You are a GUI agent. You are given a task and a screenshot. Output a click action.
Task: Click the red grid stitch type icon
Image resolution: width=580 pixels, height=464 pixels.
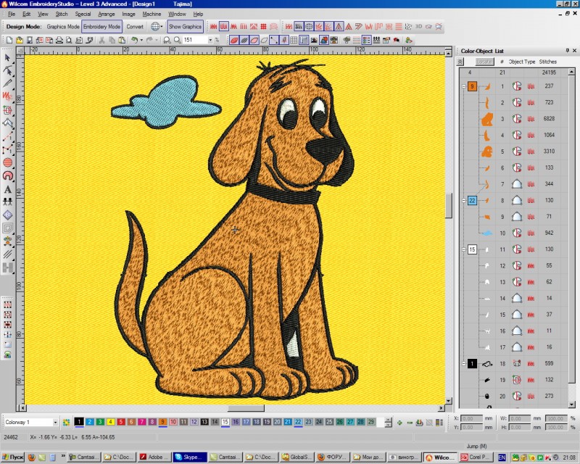[x=263, y=27]
